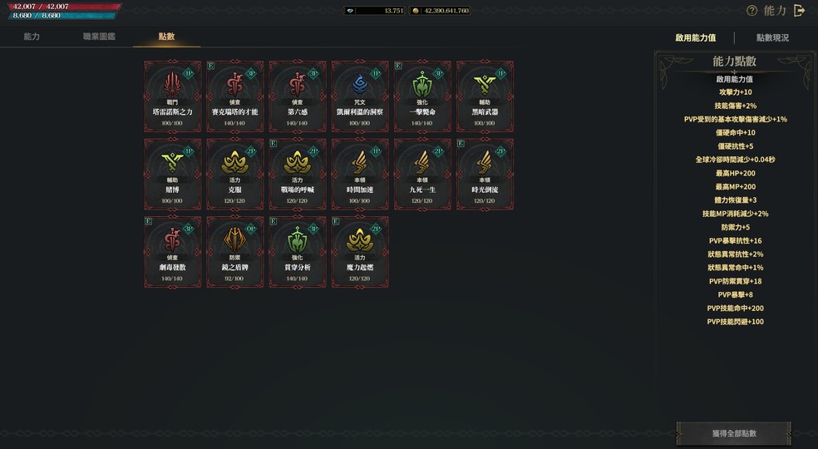818x449 pixels.
Task: Show the 點數現況 panel
Action: [x=772, y=37]
